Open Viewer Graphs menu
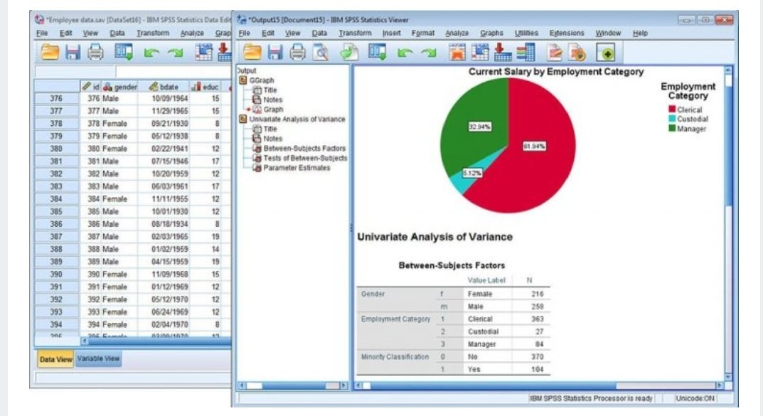The width and height of the screenshot is (763, 416). pyautogui.click(x=491, y=33)
